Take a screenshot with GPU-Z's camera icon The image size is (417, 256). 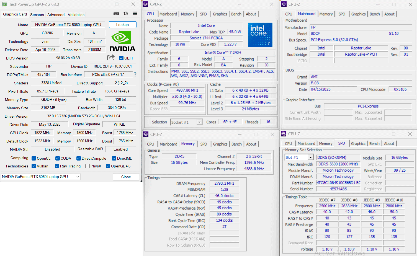[x=116, y=14]
